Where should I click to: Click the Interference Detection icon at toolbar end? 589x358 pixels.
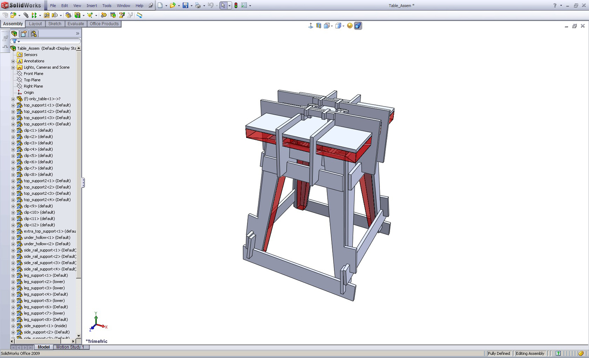tap(139, 15)
